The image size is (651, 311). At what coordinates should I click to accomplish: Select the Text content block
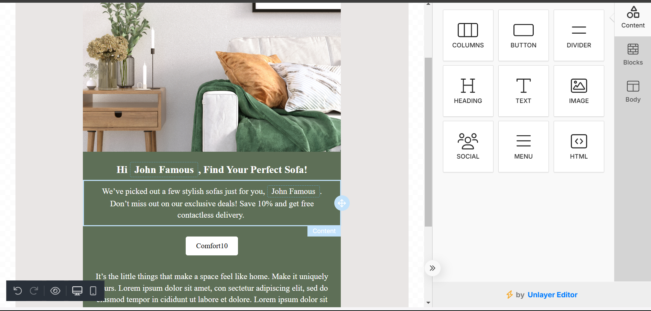[523, 91]
